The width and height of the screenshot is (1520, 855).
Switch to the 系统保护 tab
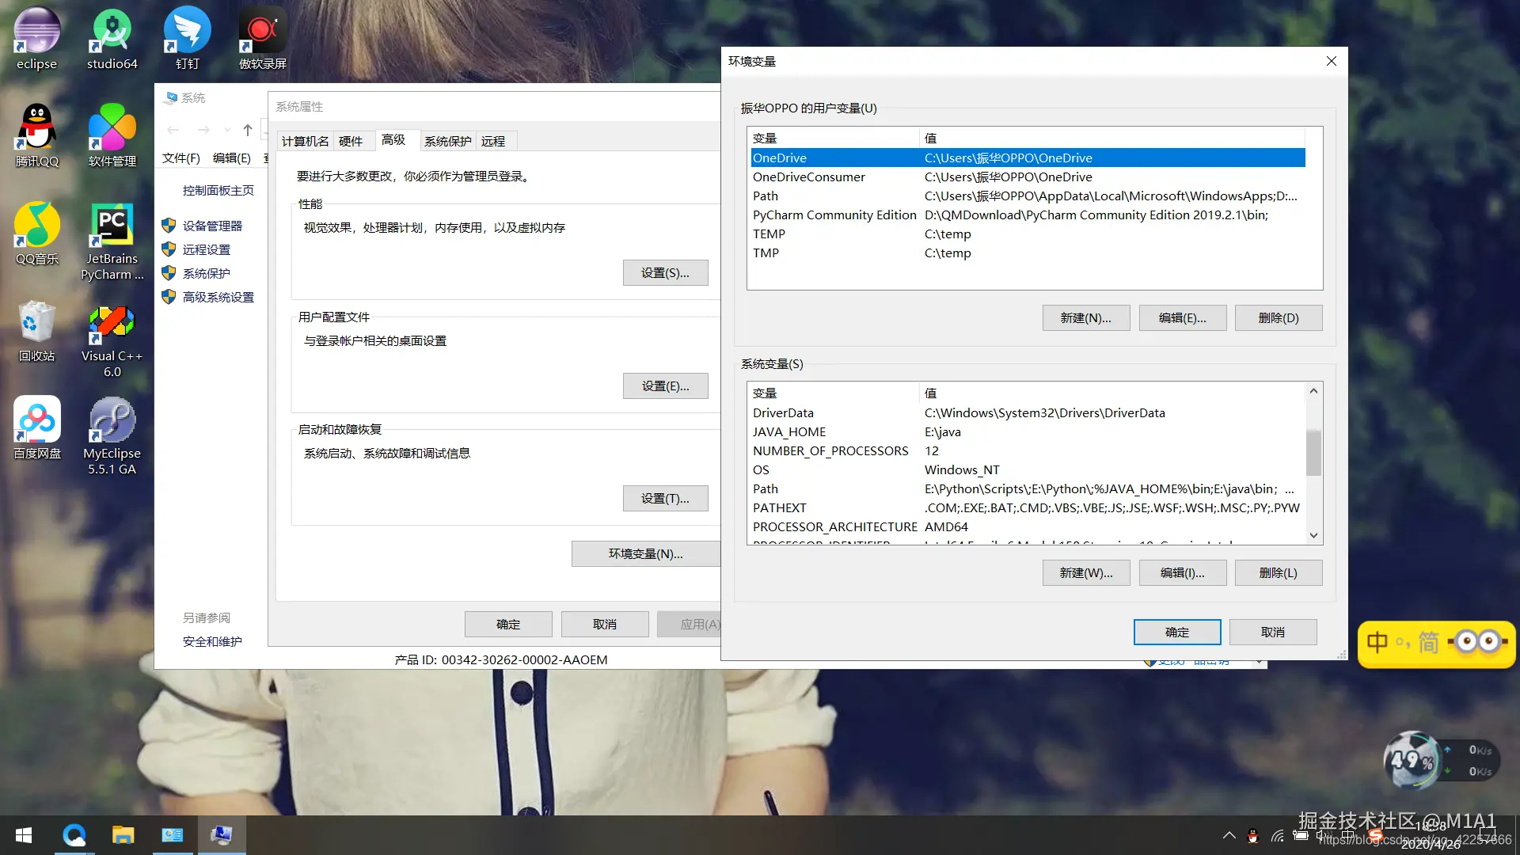(447, 141)
